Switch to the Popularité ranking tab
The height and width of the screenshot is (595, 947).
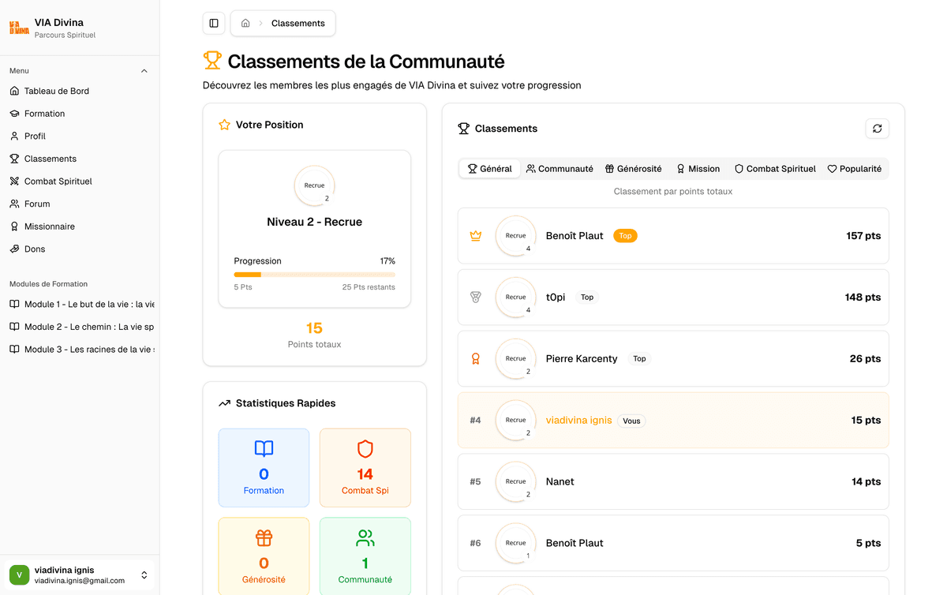point(855,169)
